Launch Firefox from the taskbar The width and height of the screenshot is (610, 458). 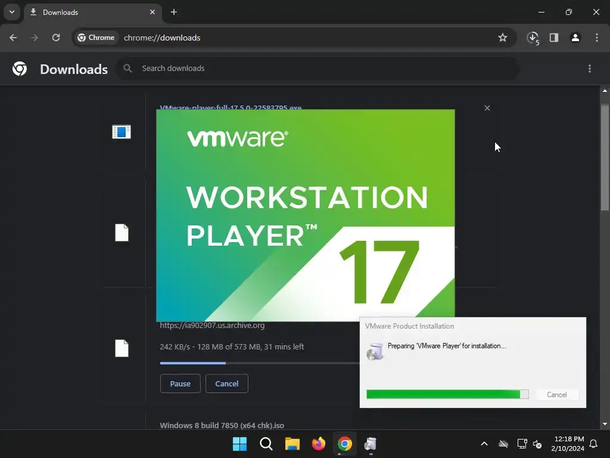pyautogui.click(x=319, y=444)
